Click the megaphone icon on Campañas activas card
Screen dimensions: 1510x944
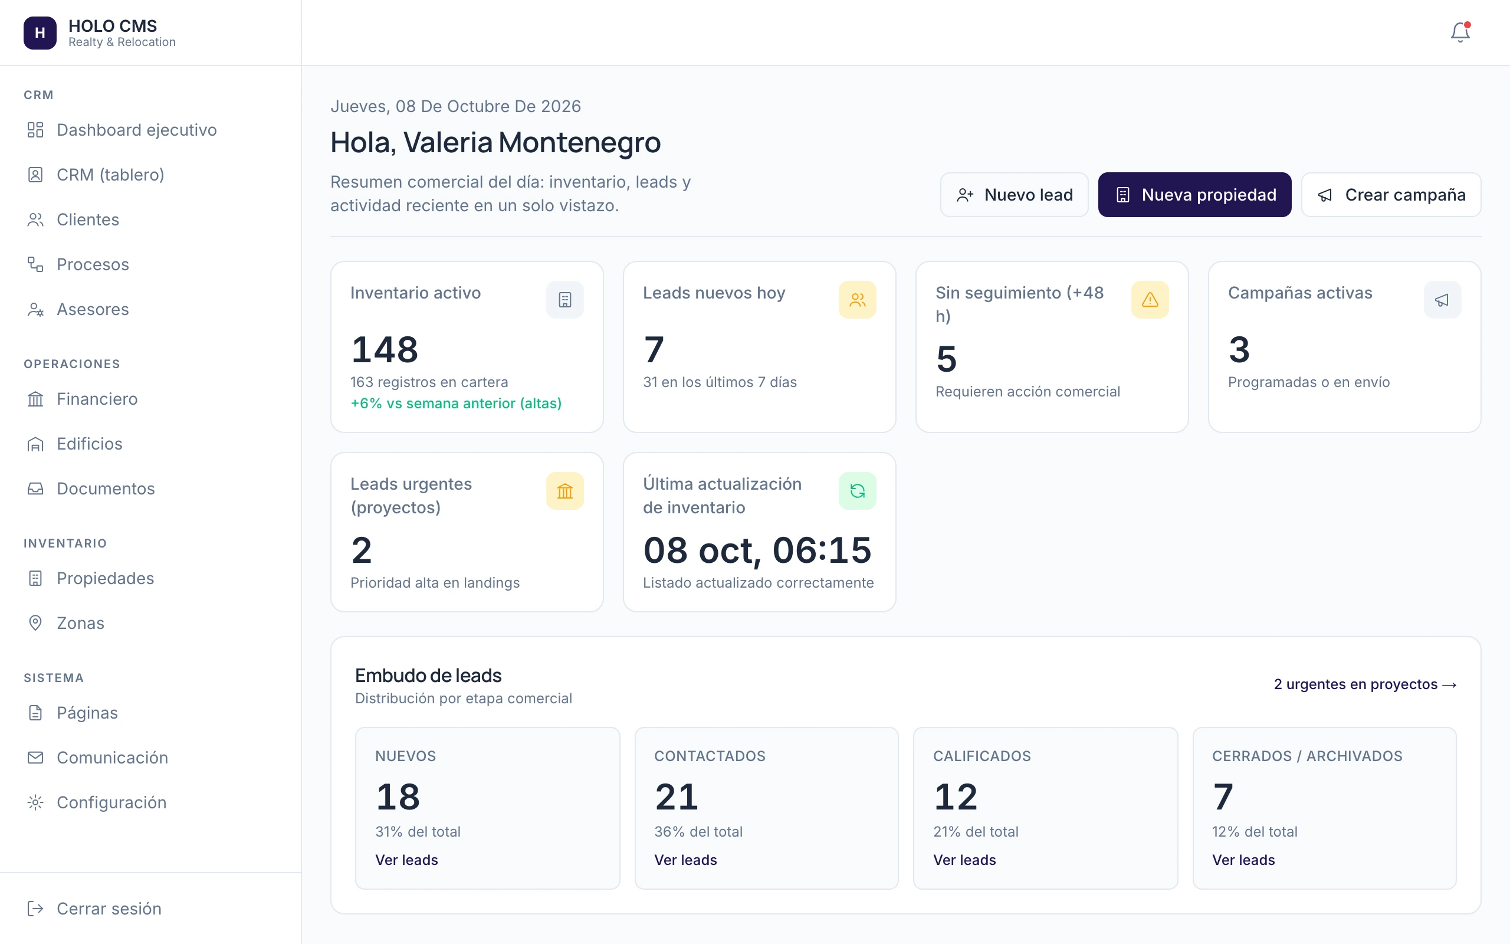click(x=1442, y=300)
